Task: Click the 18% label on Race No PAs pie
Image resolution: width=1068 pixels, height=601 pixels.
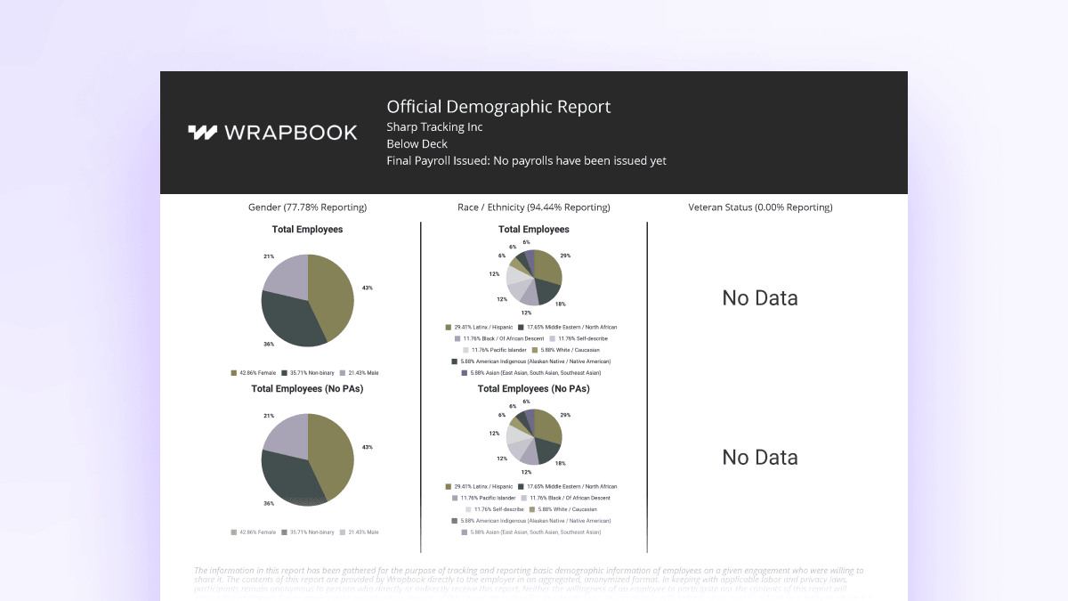Action: tap(560, 463)
